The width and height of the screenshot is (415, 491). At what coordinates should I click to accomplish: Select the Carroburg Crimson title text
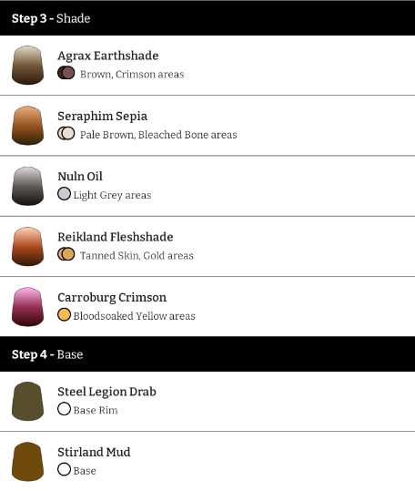(x=112, y=298)
